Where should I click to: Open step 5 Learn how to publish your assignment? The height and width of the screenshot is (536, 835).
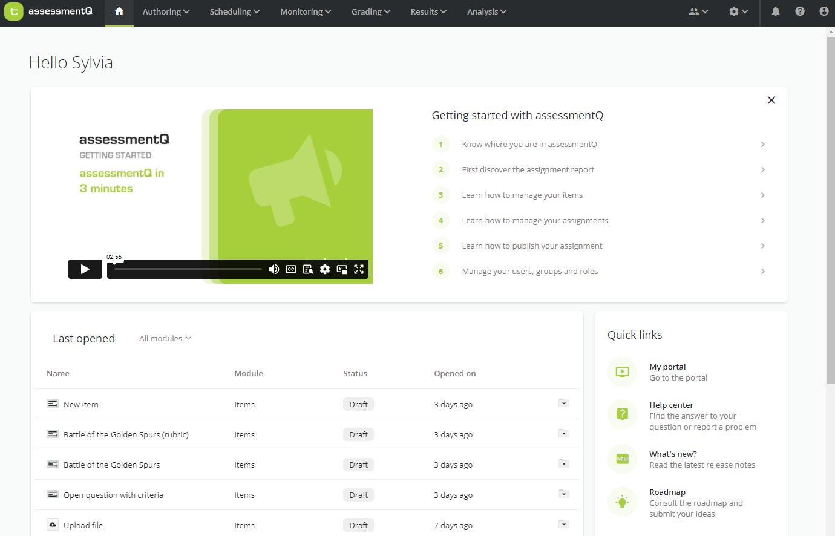(x=532, y=246)
